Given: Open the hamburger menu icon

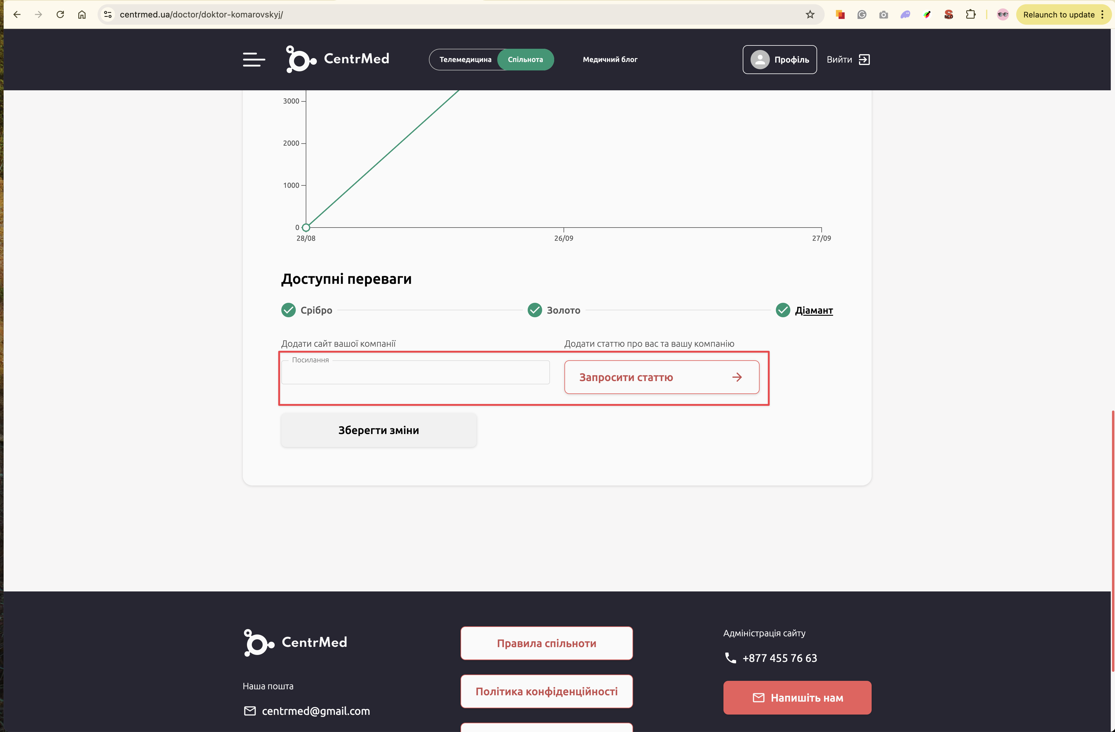Looking at the screenshot, I should [254, 59].
